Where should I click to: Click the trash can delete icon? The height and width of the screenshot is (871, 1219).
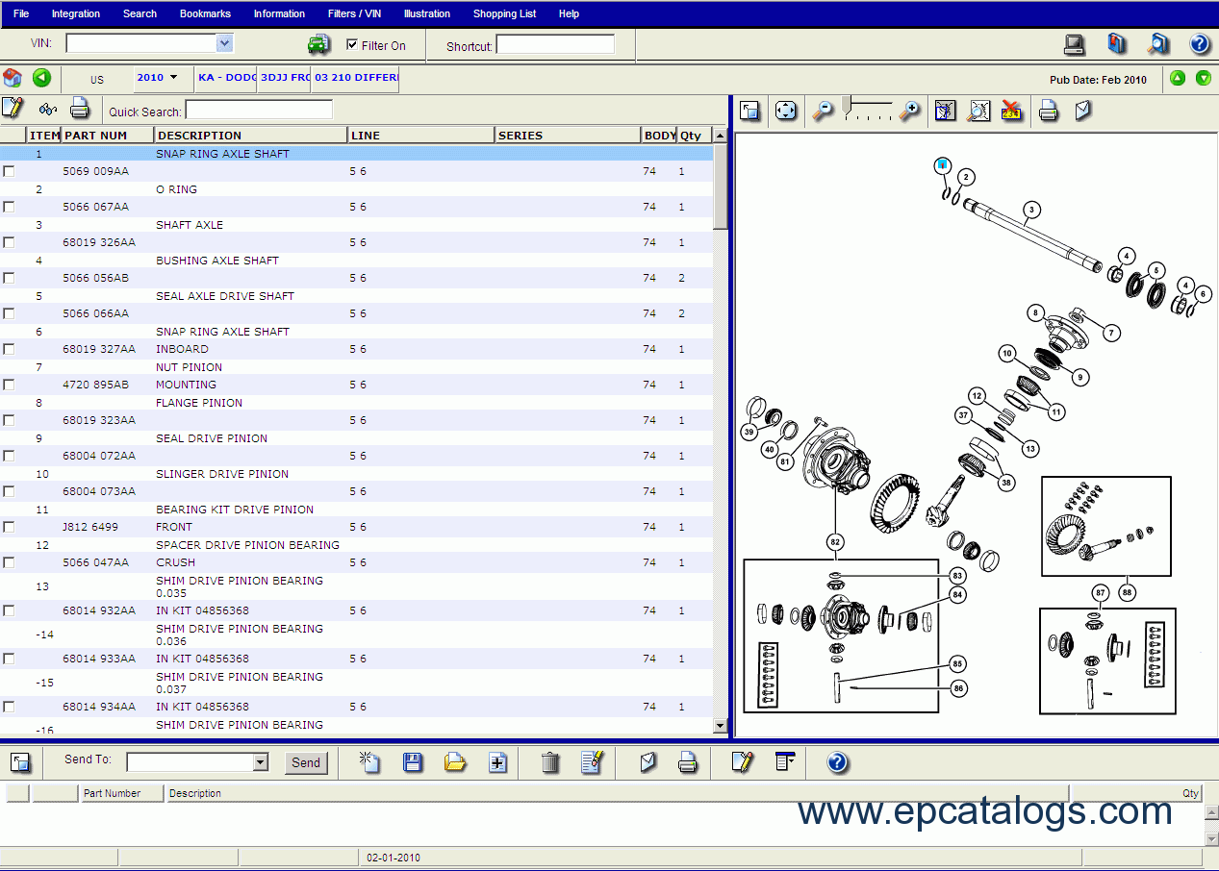(550, 762)
